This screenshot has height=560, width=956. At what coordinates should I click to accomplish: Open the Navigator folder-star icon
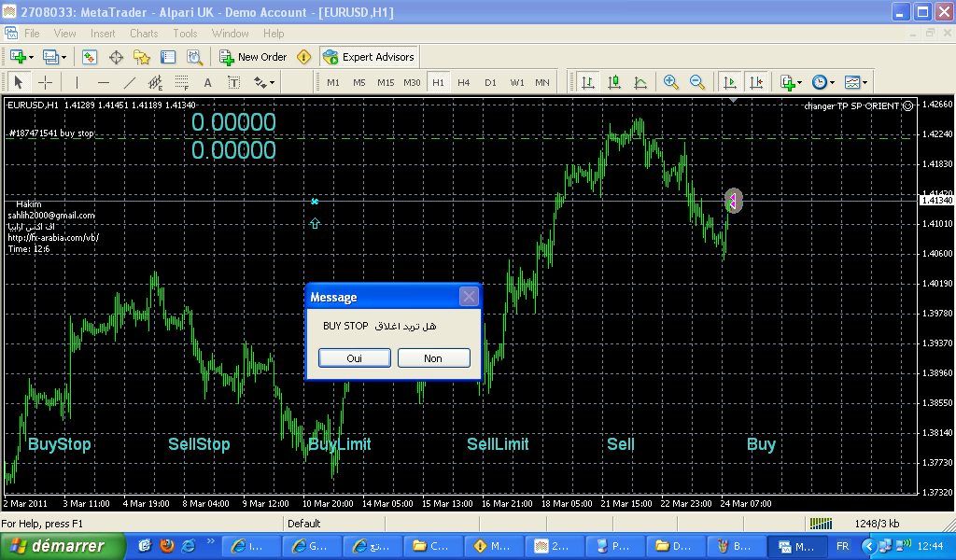pyautogui.click(x=142, y=57)
